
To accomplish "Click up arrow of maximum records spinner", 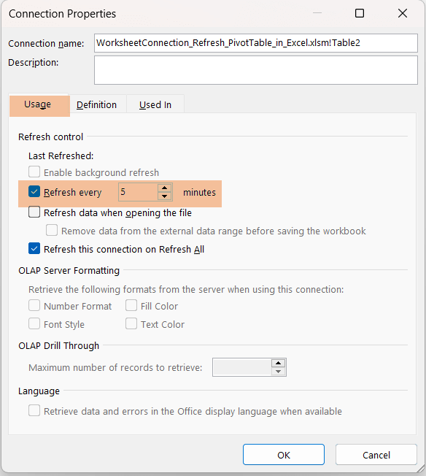I will click(278, 363).
